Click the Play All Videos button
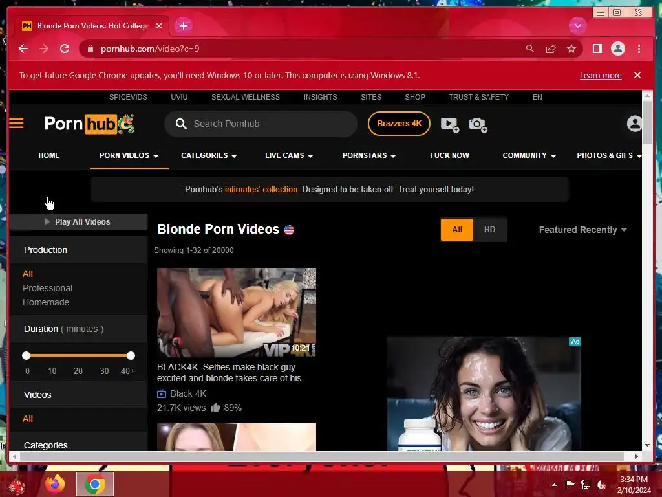The height and width of the screenshot is (497, 662). (x=78, y=222)
